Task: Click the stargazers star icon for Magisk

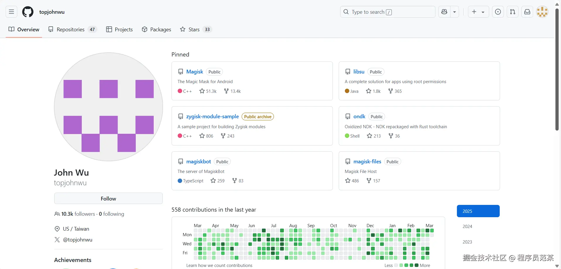Action: pos(202,91)
